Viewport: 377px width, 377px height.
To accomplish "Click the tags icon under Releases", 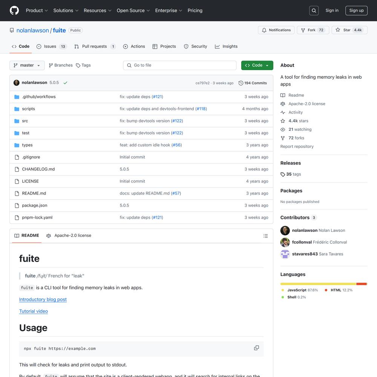I will pos(283,174).
